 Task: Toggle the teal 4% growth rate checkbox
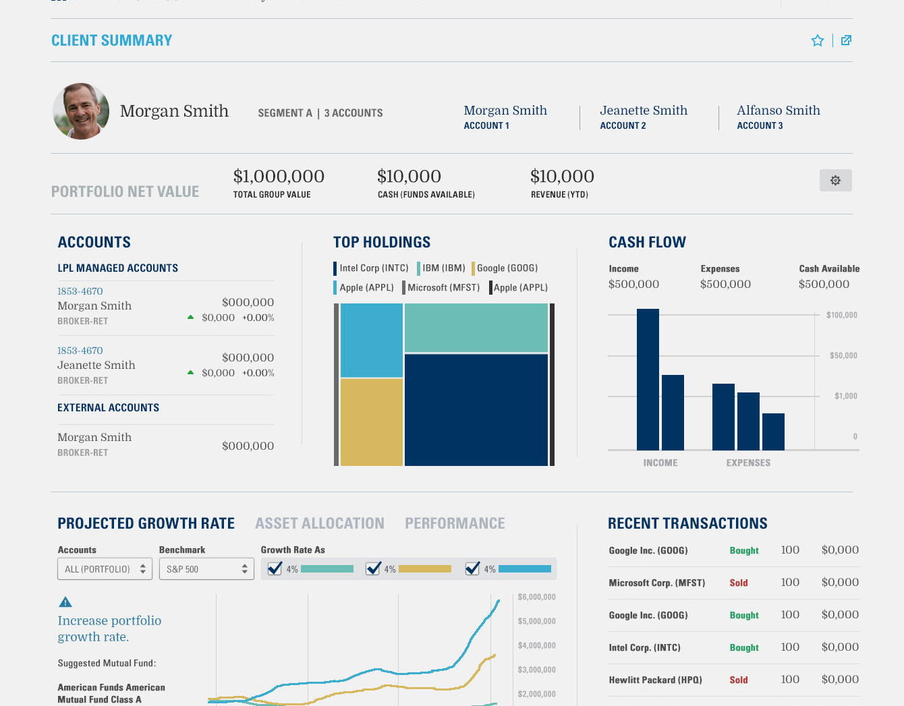[x=275, y=568]
